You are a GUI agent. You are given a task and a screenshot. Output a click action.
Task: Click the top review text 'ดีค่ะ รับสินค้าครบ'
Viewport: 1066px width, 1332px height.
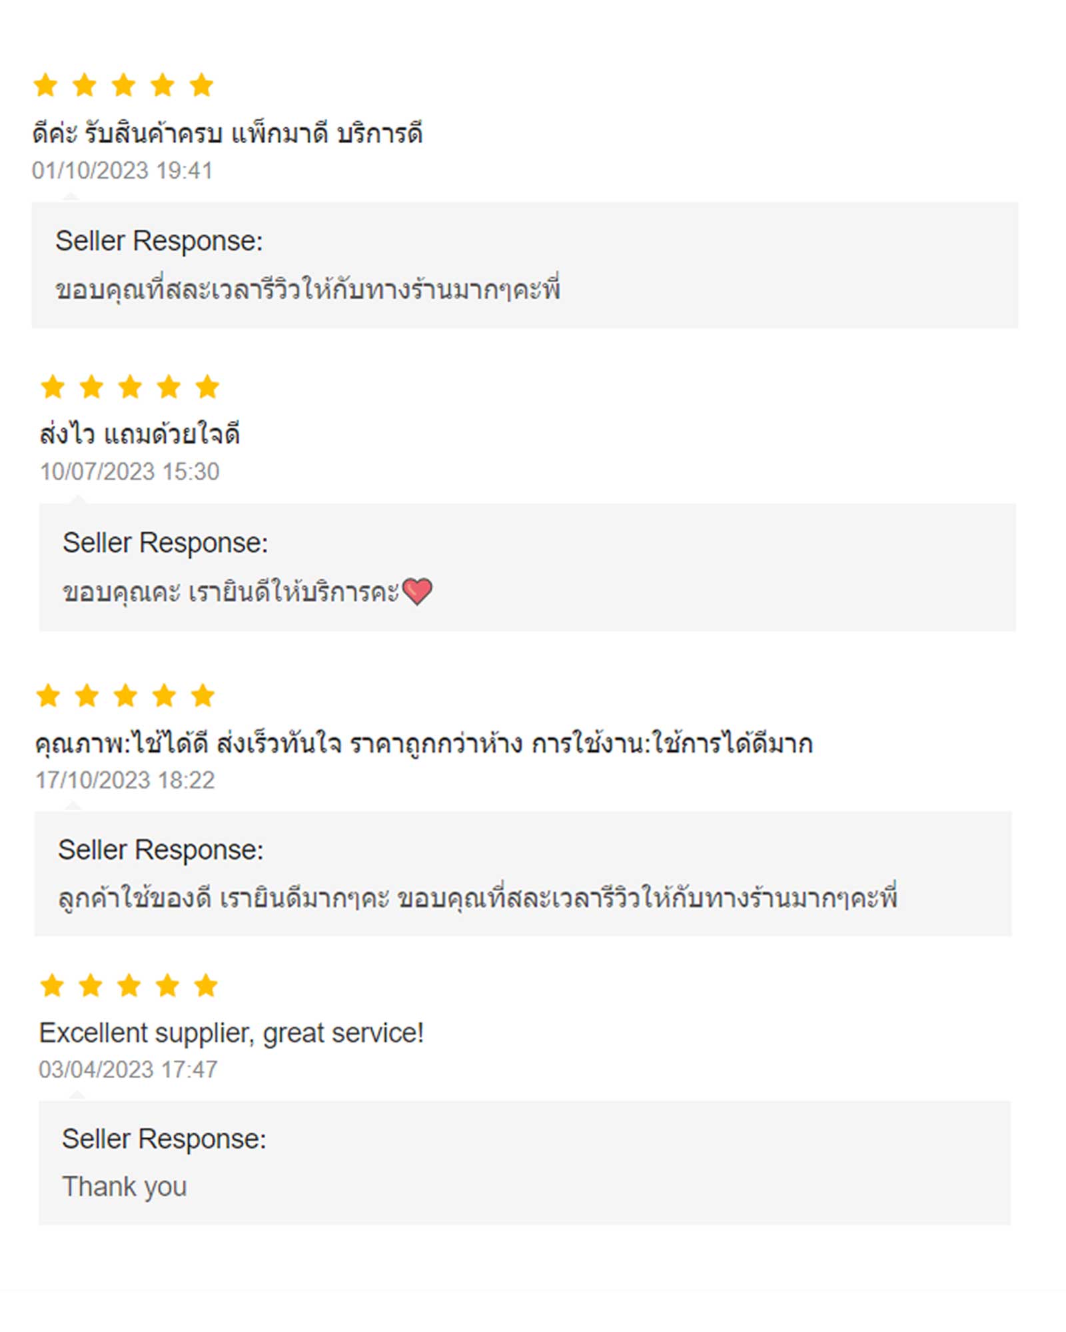227,133
